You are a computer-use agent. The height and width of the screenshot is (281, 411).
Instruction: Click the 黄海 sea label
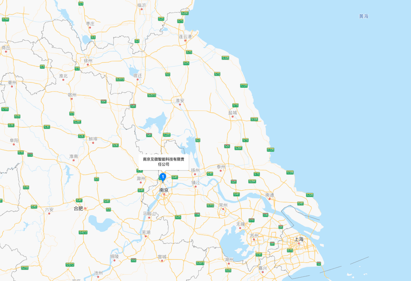click(x=364, y=16)
